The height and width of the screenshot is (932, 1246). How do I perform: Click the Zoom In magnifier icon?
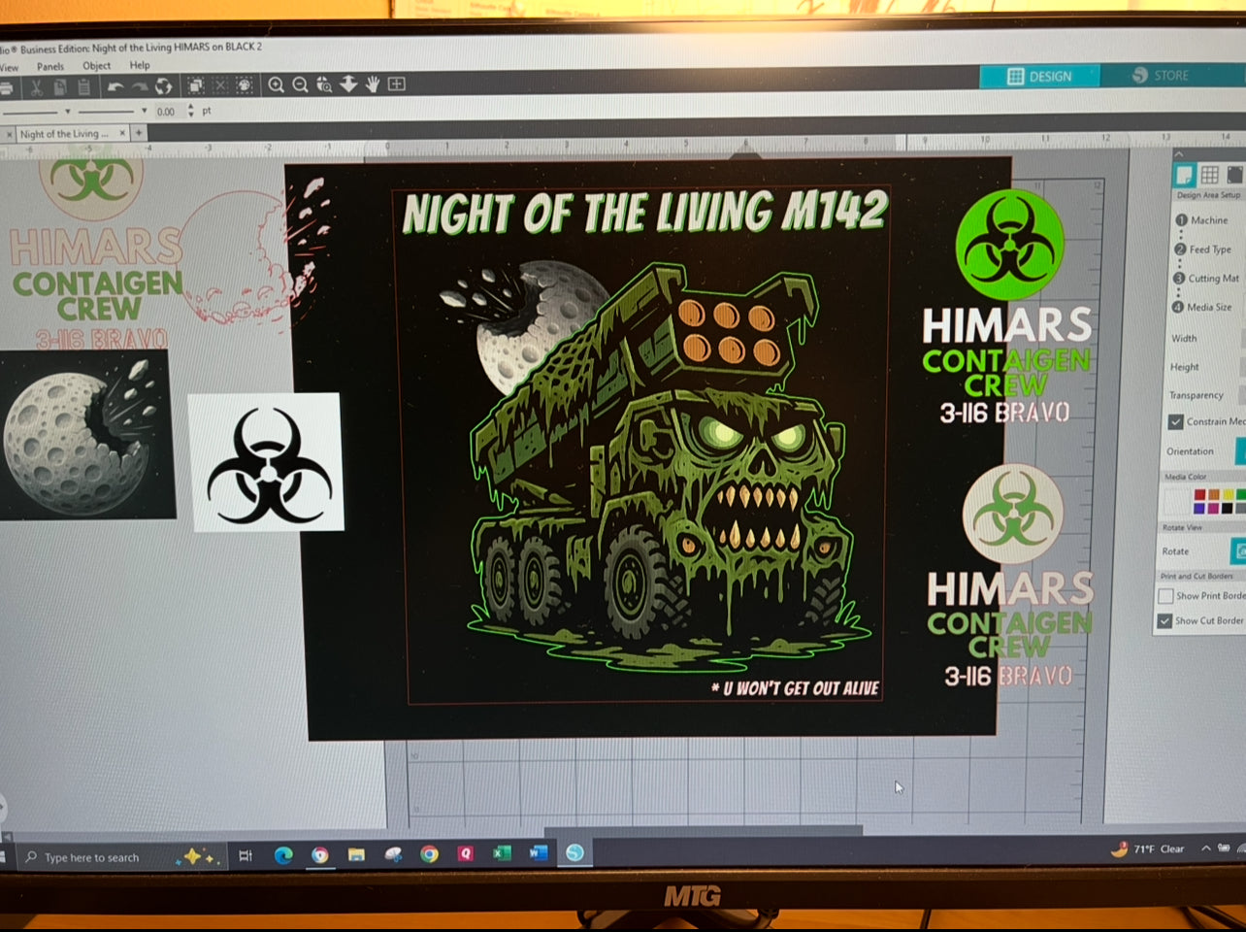click(x=277, y=85)
